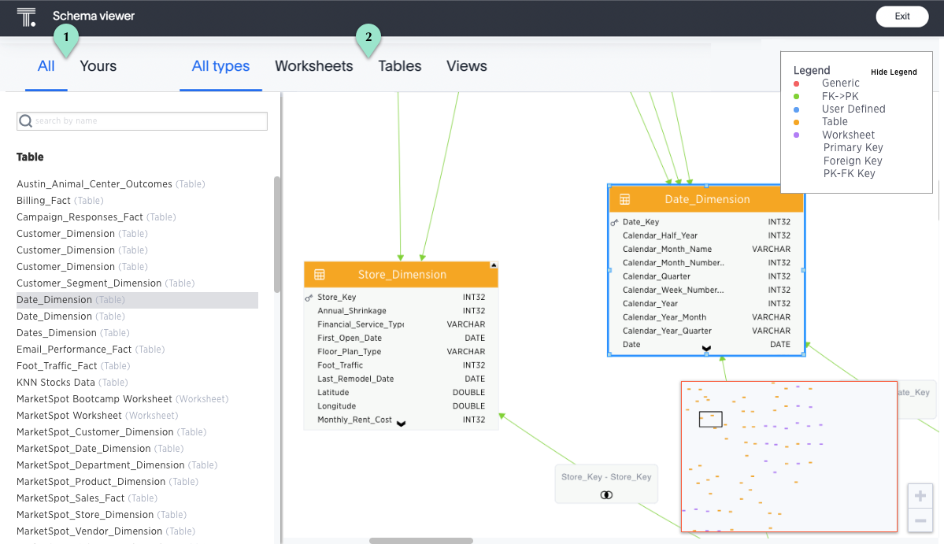Viewport: 944px width, 544px height.
Task: Hide the legend panel
Action: tap(894, 72)
